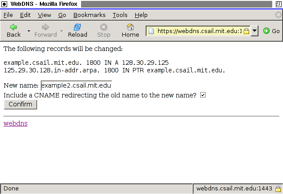
Task: Open the Back history dropdown arrow
Action: 29,31
